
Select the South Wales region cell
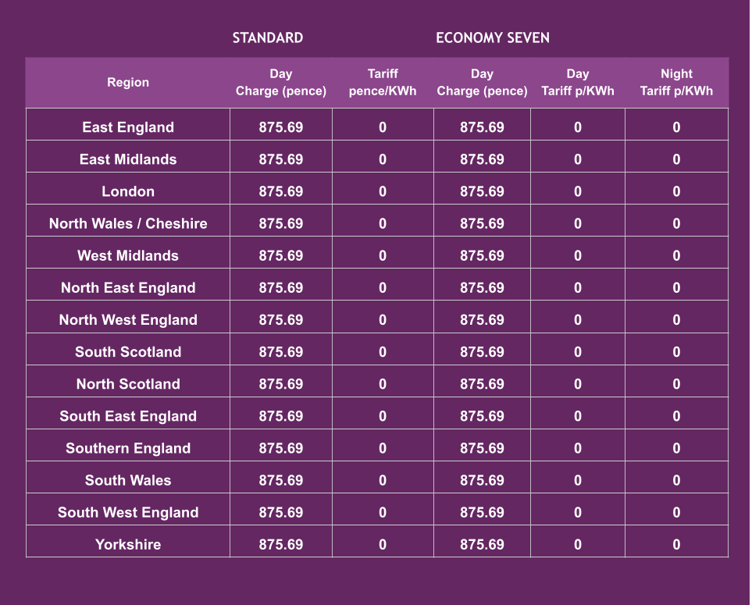point(128,480)
